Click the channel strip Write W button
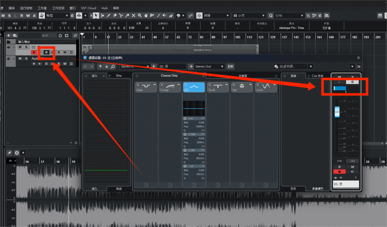The width and height of the screenshot is (387, 227). [352, 167]
